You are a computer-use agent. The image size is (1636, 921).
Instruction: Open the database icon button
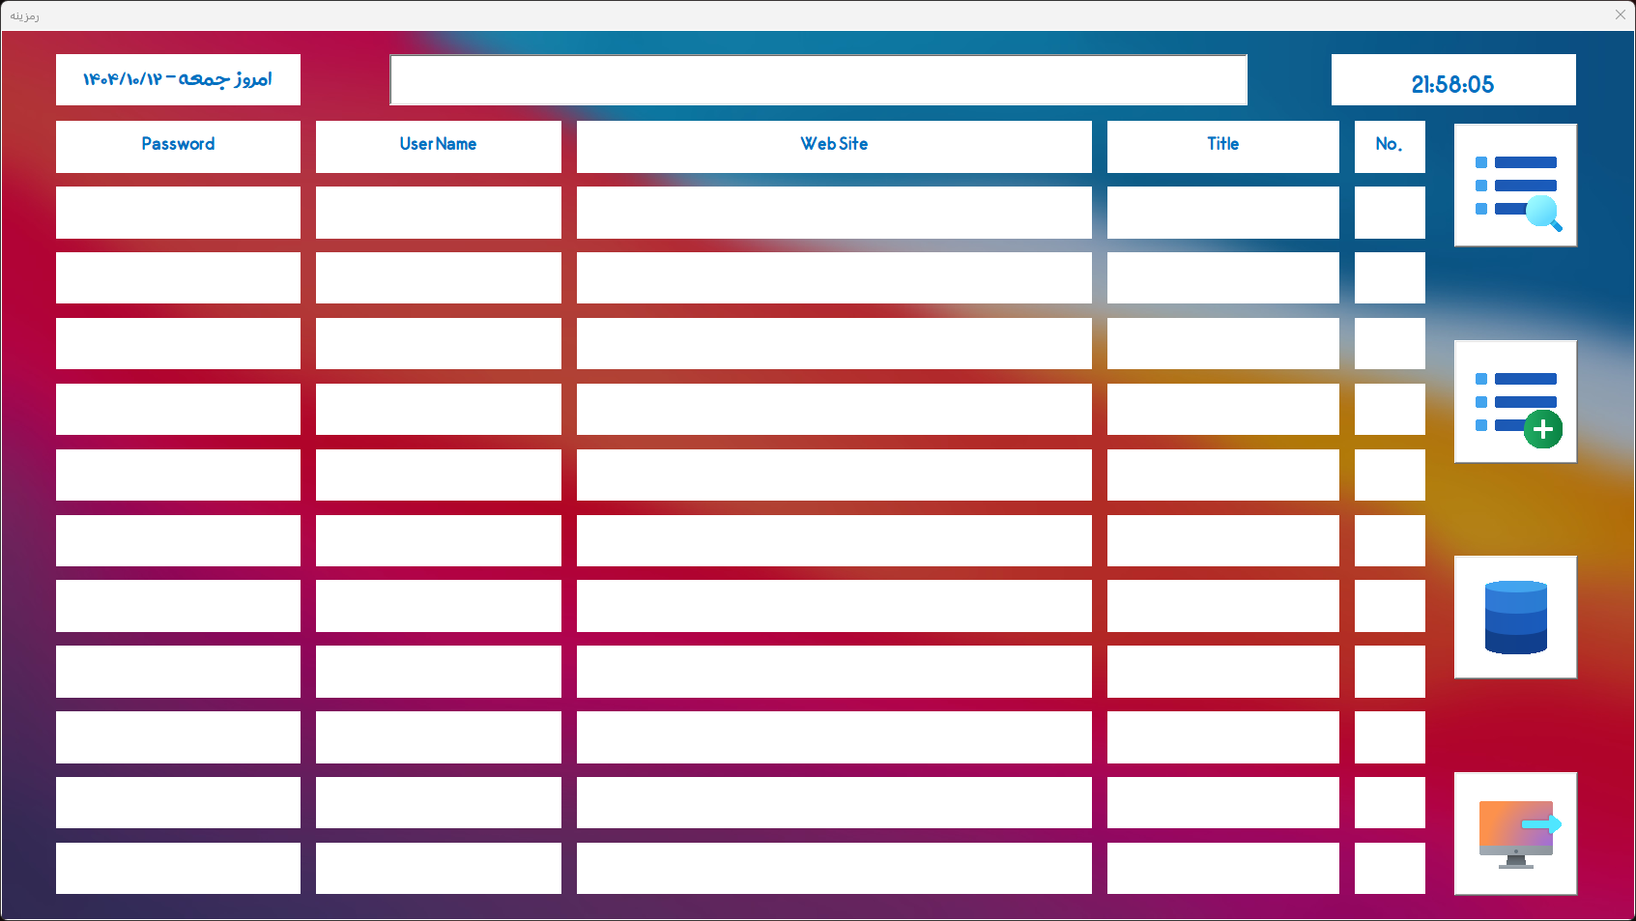coord(1515,618)
